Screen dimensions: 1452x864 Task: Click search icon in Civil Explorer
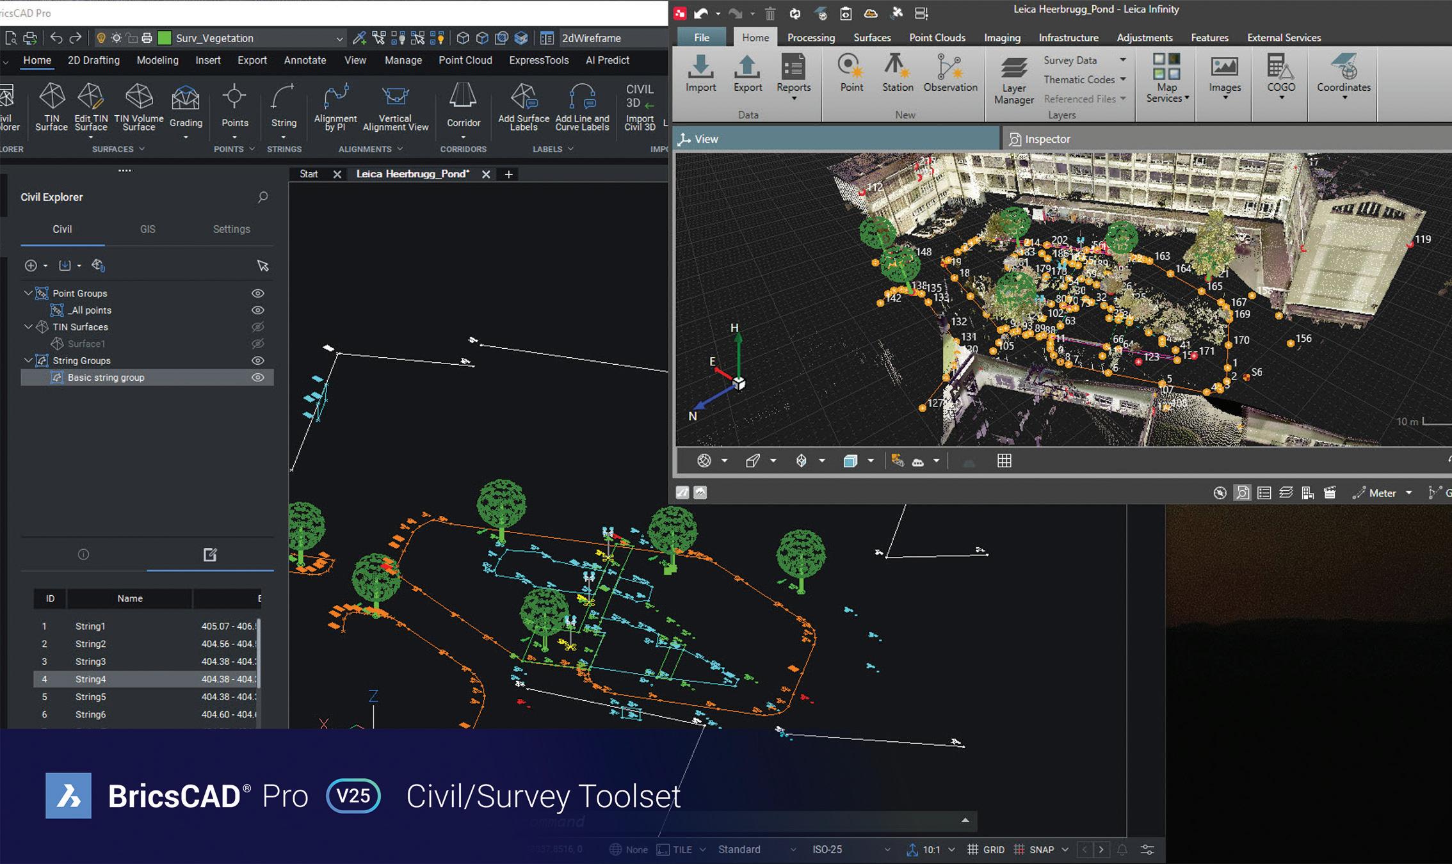tap(262, 197)
